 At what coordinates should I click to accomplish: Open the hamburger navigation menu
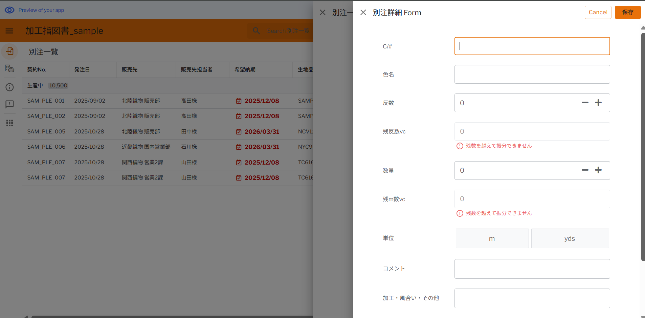[x=9, y=31]
